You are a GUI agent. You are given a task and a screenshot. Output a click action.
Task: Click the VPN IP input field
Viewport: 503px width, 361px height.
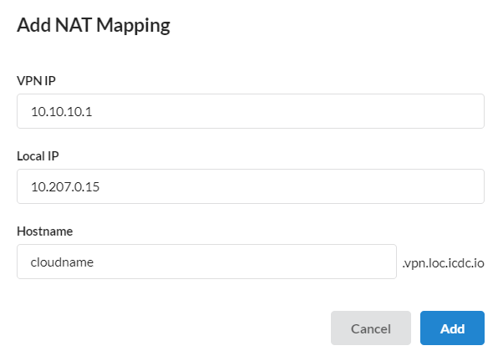[x=251, y=111]
